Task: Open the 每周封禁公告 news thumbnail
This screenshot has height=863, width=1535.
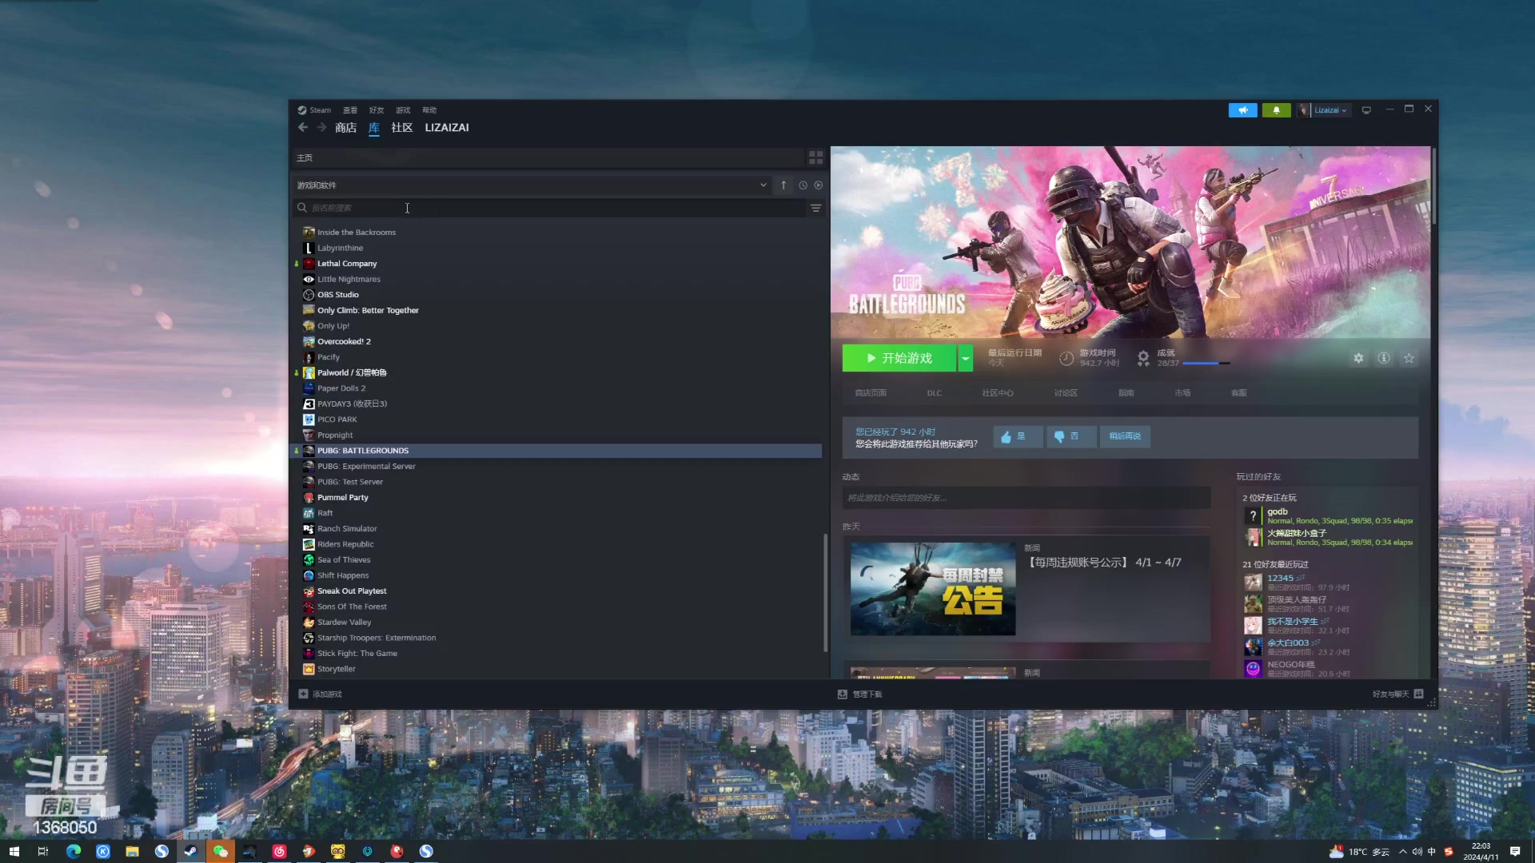Action: [x=933, y=590]
